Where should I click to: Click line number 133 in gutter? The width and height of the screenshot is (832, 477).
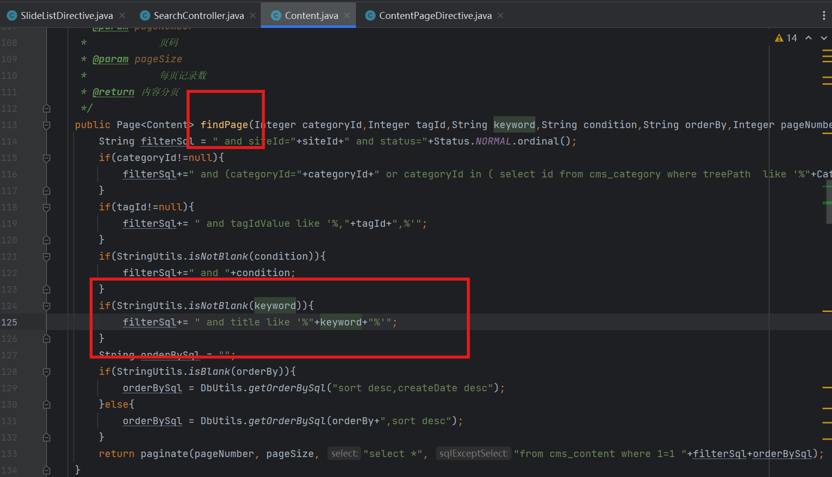click(x=9, y=454)
